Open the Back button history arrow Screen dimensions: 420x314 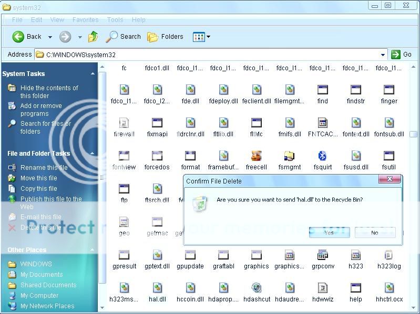click(x=50, y=37)
